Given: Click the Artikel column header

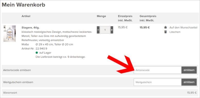Looking at the screenshot, I should pos(26,16).
